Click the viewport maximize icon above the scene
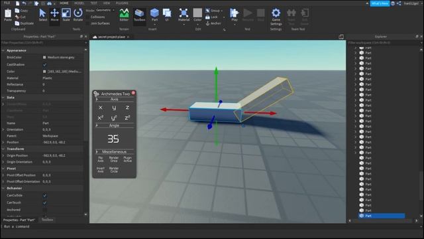Viewport: 424px width, 239px height. 341,37
